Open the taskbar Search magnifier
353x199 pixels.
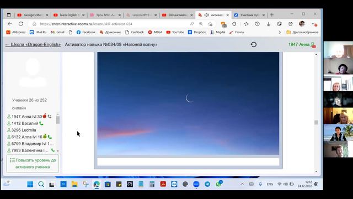(41, 184)
